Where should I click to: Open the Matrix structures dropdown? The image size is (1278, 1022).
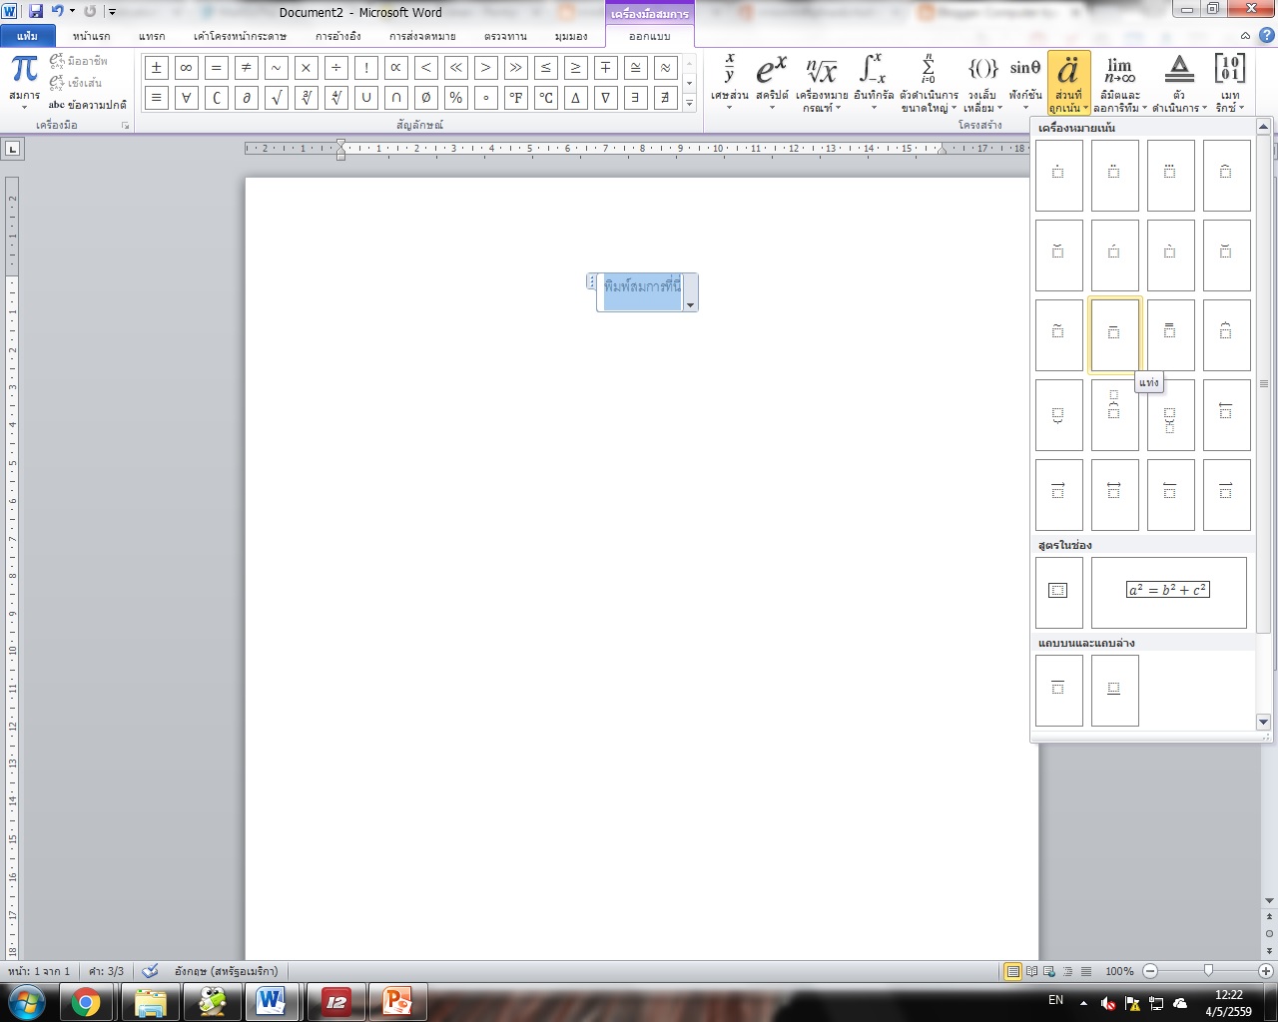click(x=1230, y=83)
